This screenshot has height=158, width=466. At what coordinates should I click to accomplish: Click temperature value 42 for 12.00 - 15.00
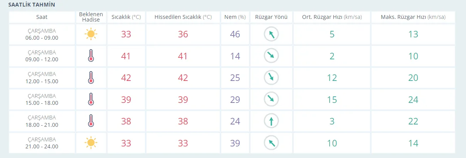[126, 77]
